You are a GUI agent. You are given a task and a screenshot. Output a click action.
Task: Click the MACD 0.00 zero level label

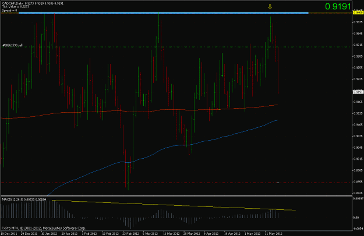356,218
